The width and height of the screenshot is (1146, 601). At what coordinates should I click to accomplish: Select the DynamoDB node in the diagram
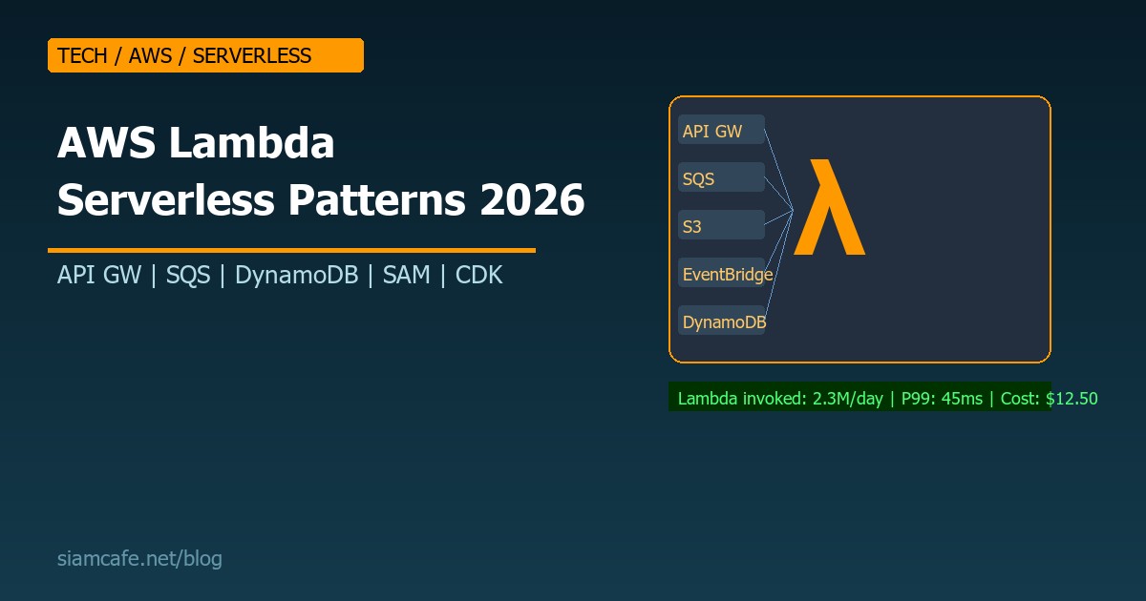[x=723, y=321]
